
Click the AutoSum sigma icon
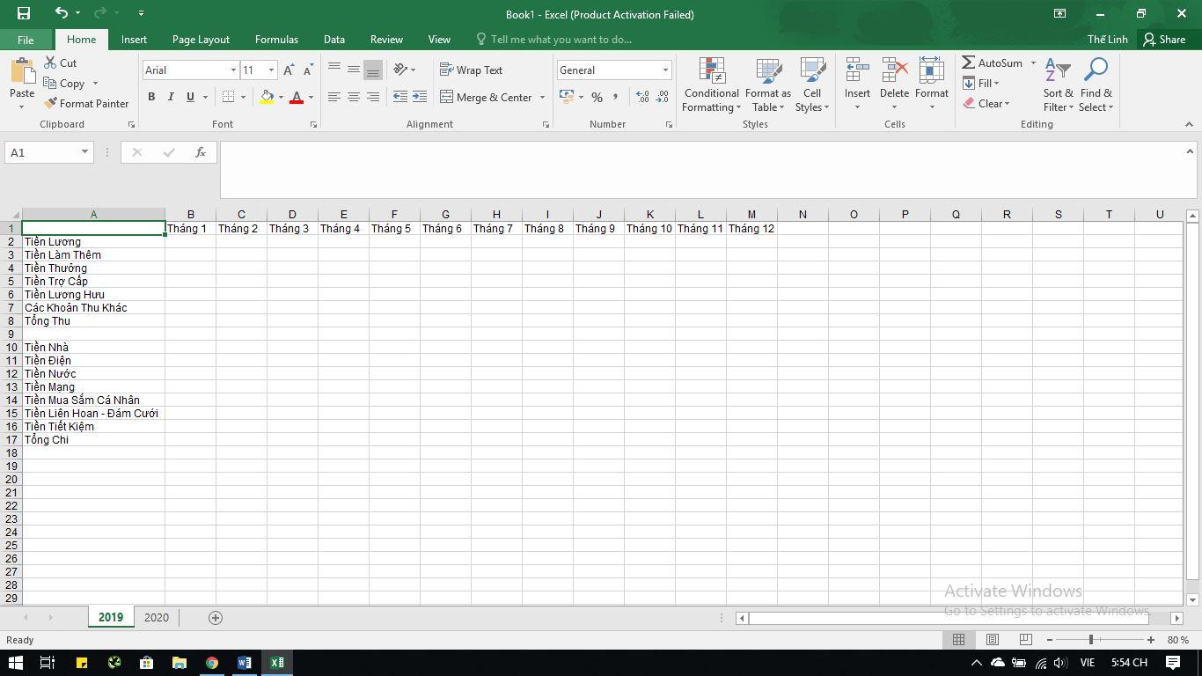tap(968, 62)
